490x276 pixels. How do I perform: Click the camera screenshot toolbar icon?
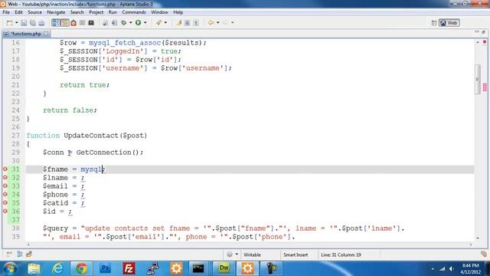tap(82, 23)
